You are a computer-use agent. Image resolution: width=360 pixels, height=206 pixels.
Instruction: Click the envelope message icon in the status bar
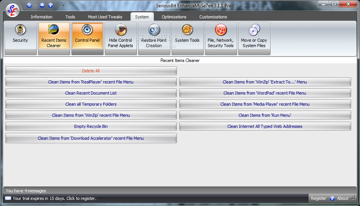pos(8,198)
